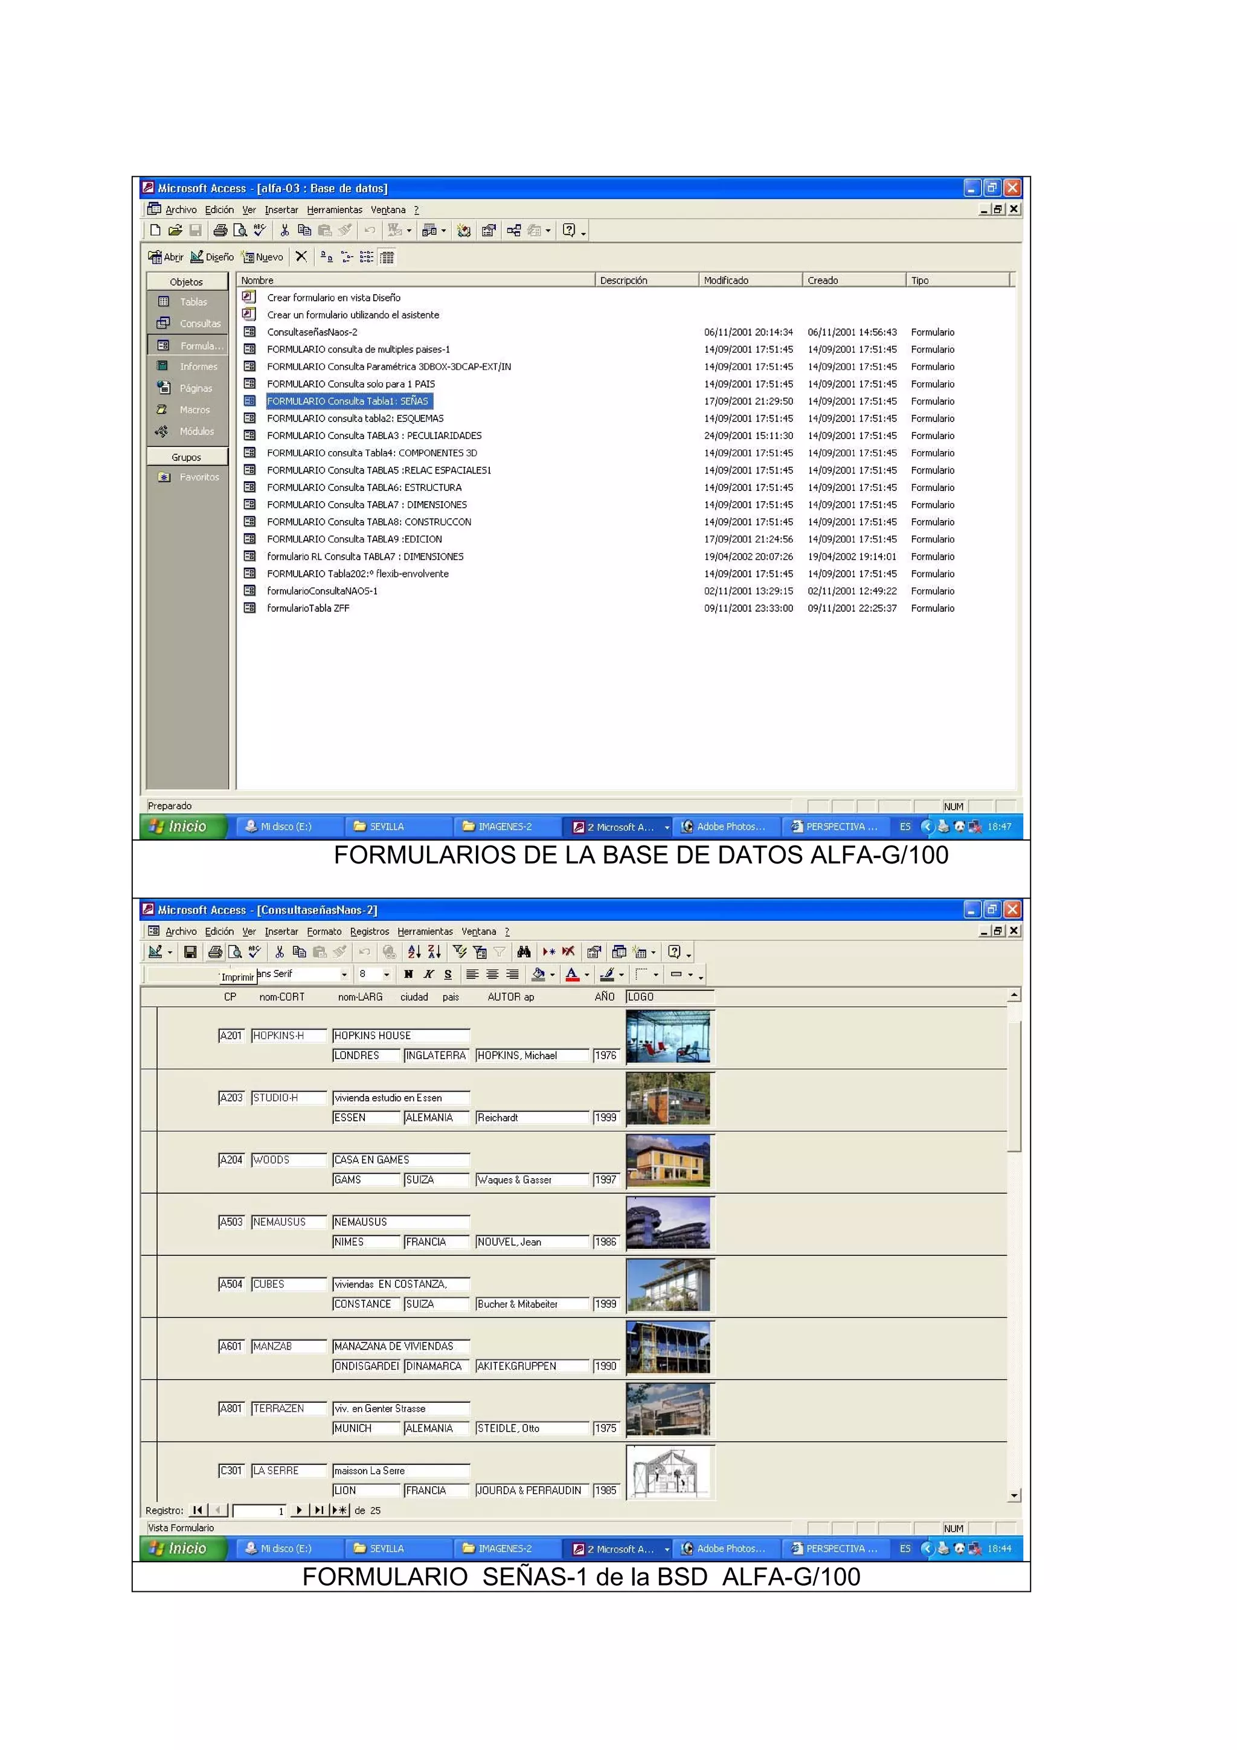Open the form view selector dropdown arrow
The height and width of the screenshot is (1750, 1237).
pyautogui.click(x=170, y=952)
